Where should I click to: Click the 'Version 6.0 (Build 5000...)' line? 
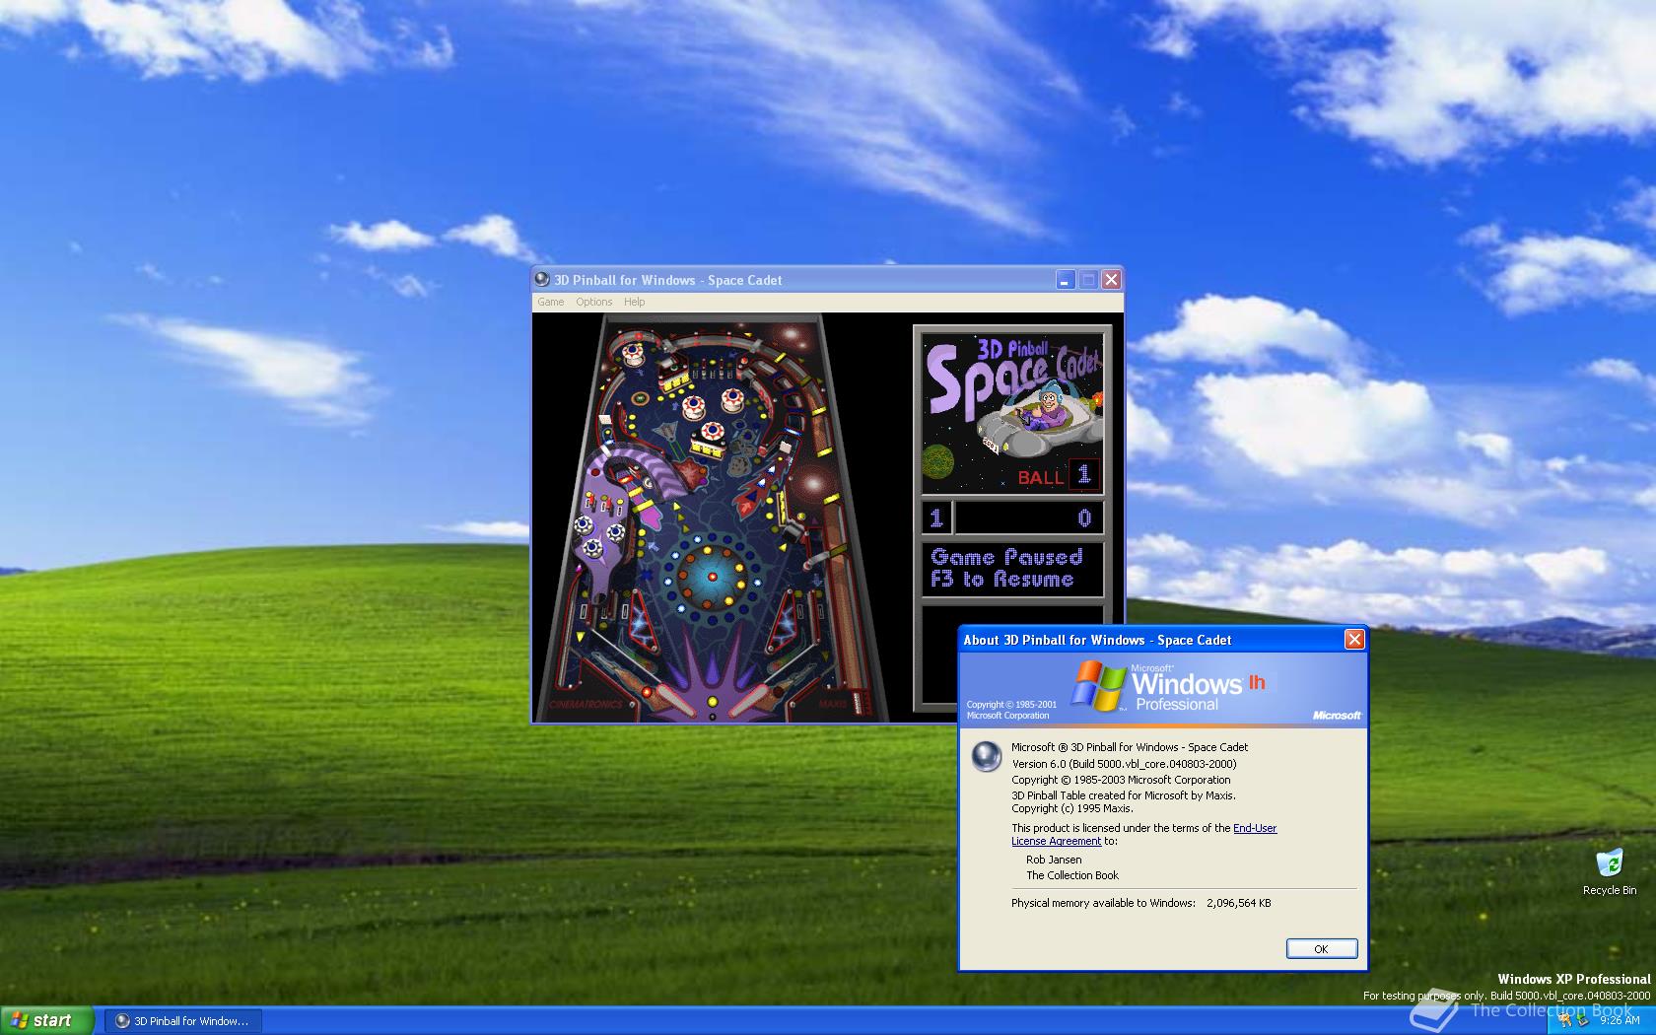[1124, 764]
